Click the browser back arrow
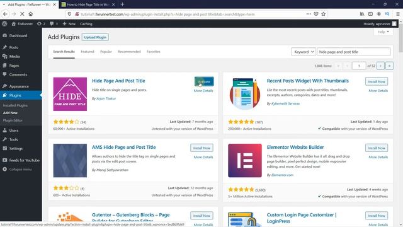Screen dimensions: 403x227 [5, 14]
